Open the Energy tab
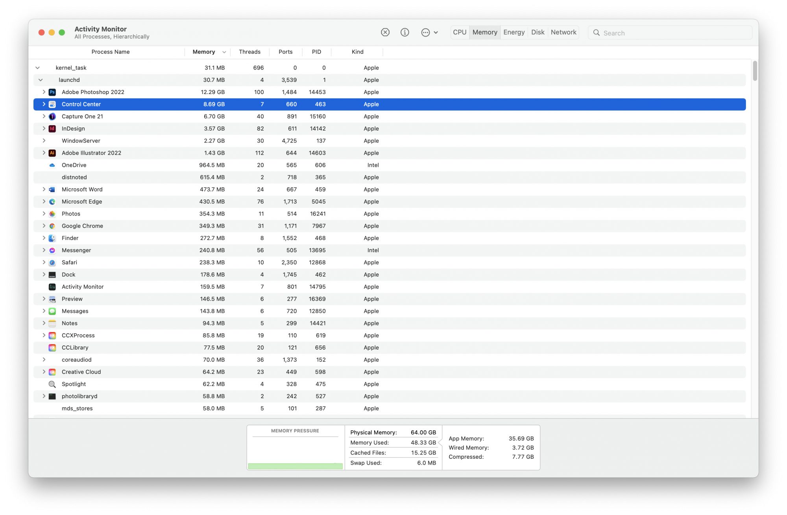This screenshot has width=787, height=515. [514, 33]
